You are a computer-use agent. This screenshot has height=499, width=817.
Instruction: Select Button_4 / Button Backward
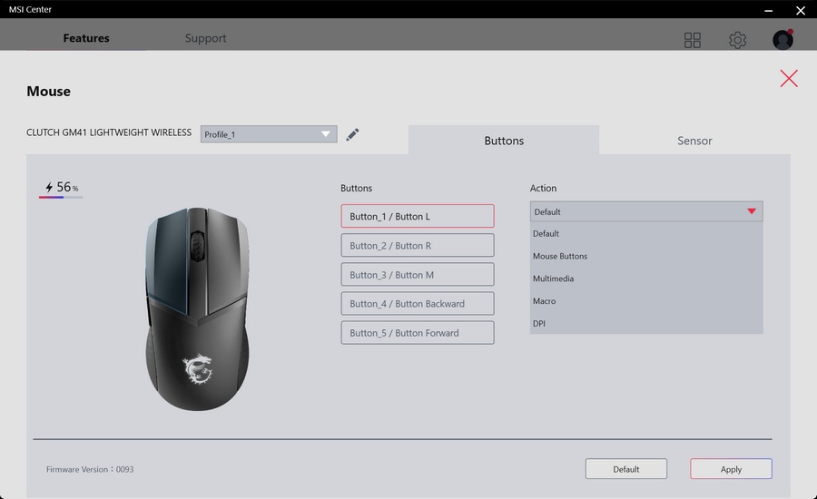click(x=418, y=304)
